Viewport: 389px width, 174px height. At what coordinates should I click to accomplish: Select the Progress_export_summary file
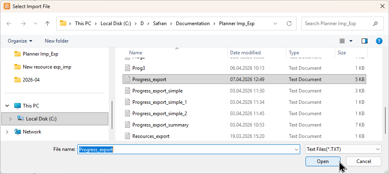tap(160, 125)
